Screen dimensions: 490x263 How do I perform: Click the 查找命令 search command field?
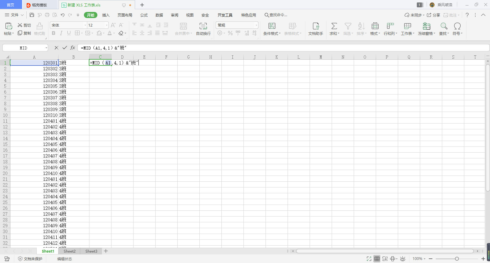pyautogui.click(x=276, y=15)
